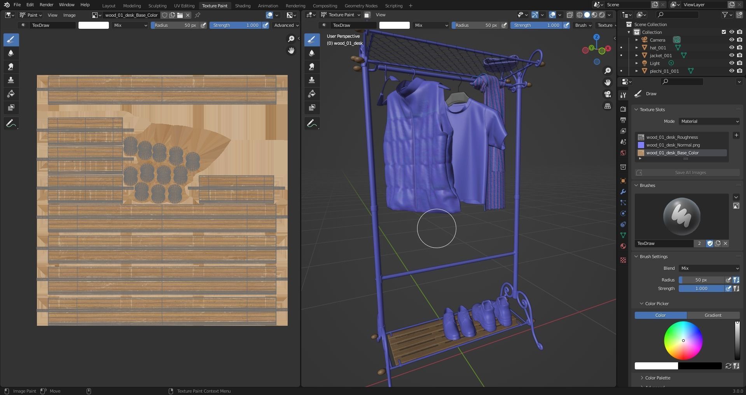
Task: Toggle viewport visibility of hat_001
Action: pos(732,48)
